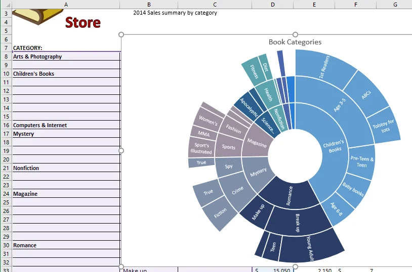Screen dimensions: 412x272
Task: Click the Nonfiction chart segment
Action: tap(279, 119)
